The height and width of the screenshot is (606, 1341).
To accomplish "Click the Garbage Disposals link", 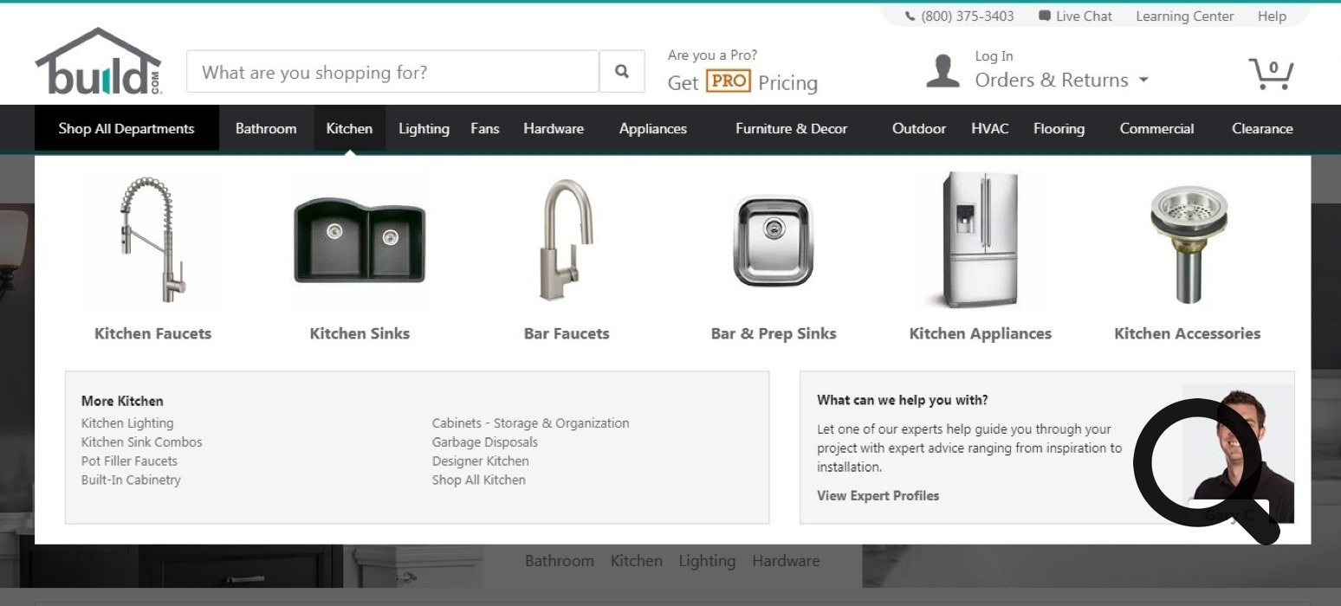I will click(484, 442).
